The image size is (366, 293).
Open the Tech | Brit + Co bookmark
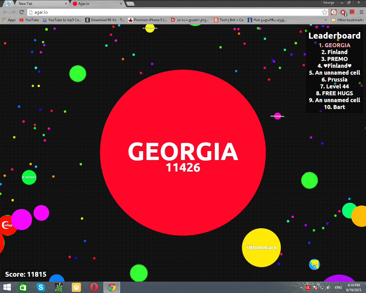pos(229,20)
